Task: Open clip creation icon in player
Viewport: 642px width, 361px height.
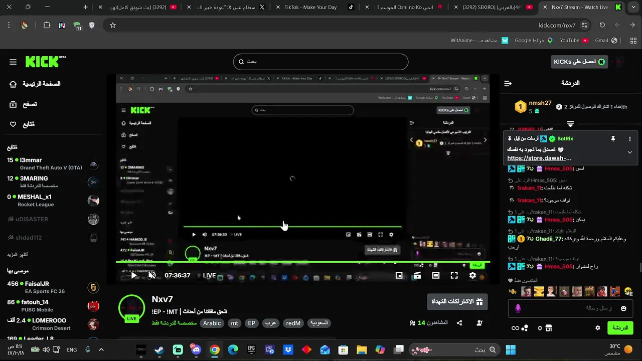Action: click(417, 275)
